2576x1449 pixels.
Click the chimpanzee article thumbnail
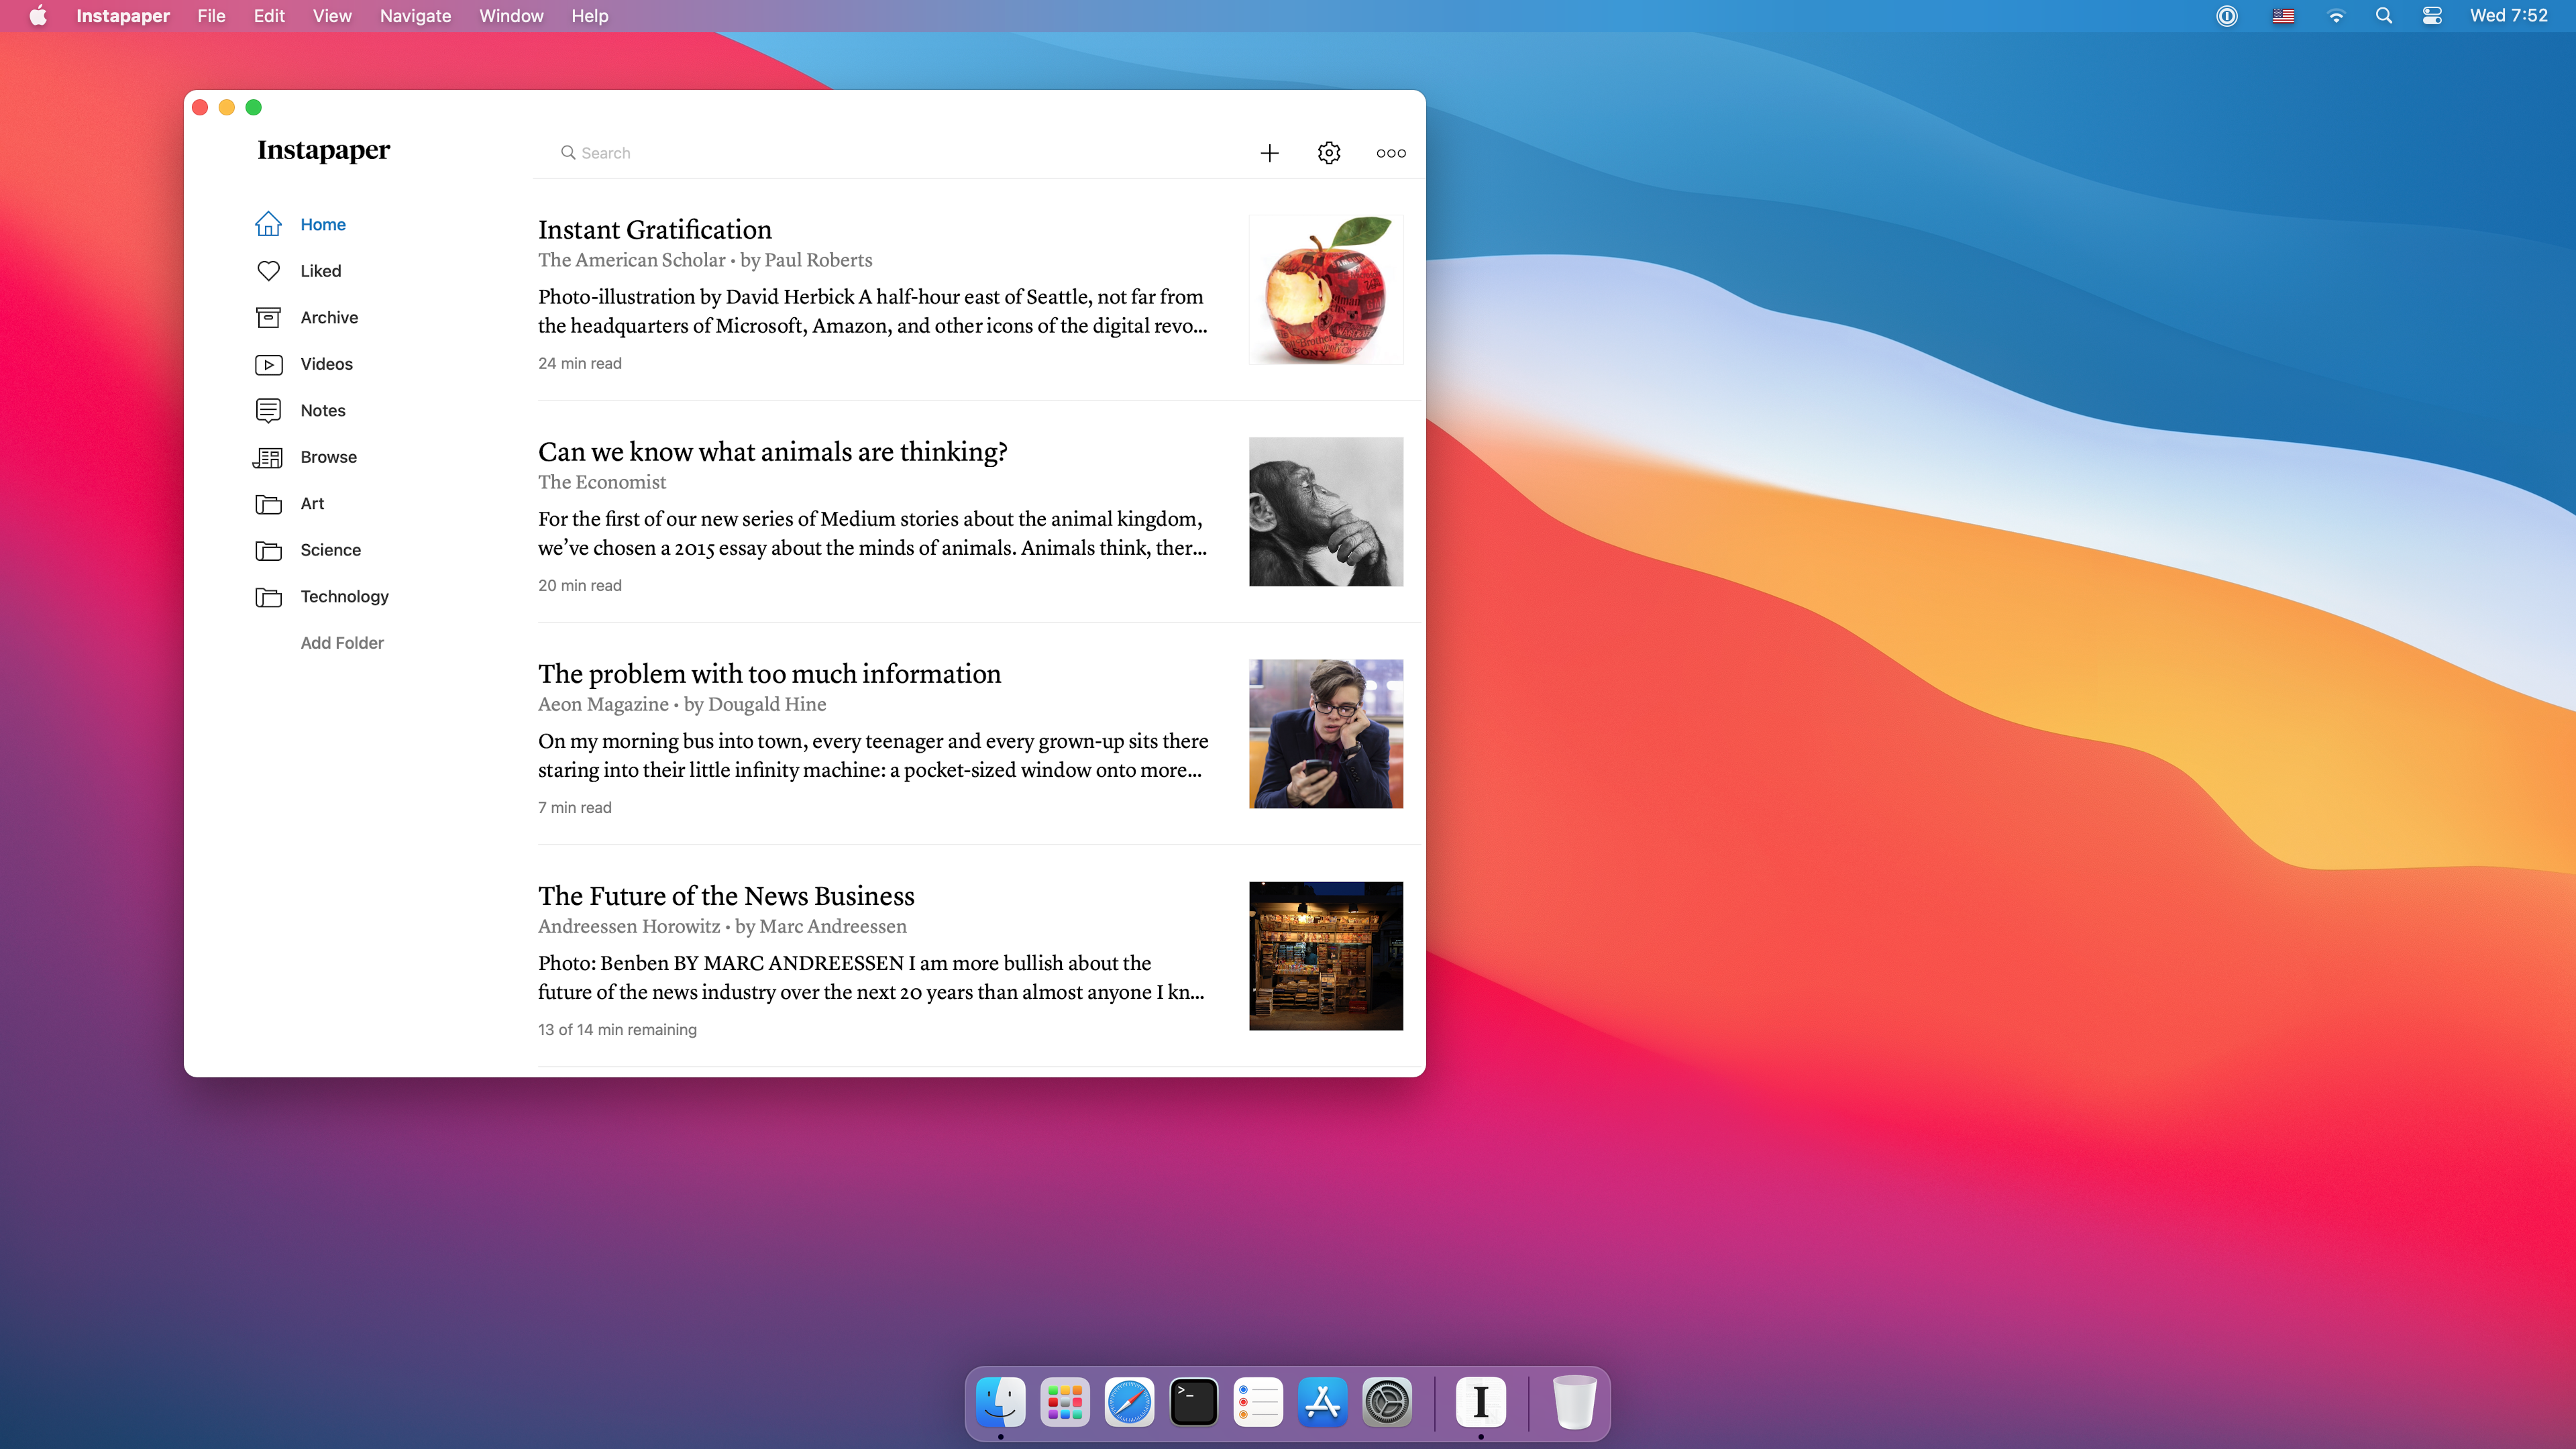tap(1325, 511)
